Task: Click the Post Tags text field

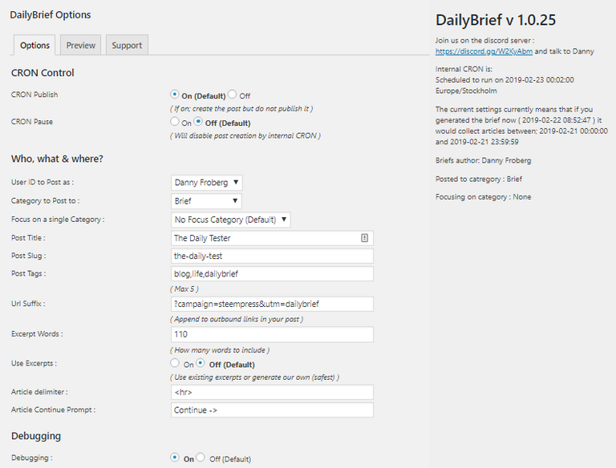Action: tap(272, 274)
